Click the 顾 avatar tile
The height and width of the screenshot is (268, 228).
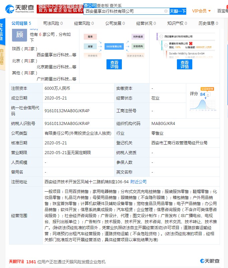[19, 35]
